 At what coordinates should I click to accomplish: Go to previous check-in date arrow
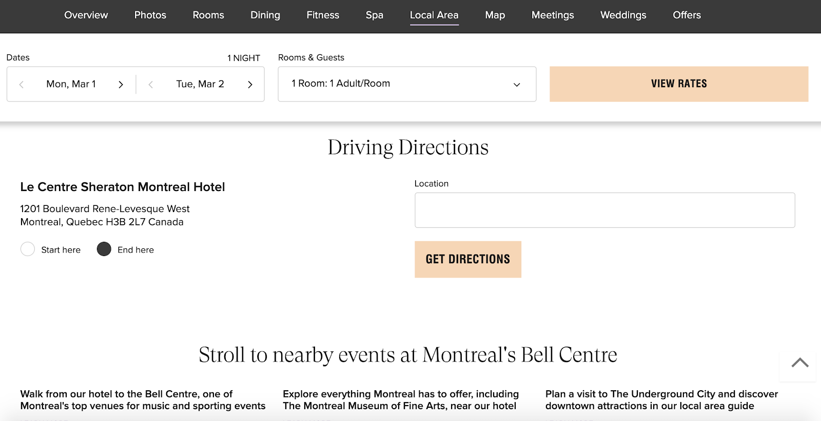(22, 85)
